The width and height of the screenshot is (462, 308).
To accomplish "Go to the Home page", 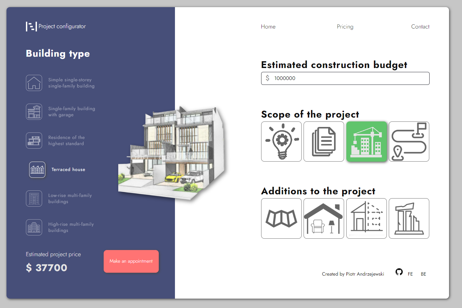I will point(268,27).
